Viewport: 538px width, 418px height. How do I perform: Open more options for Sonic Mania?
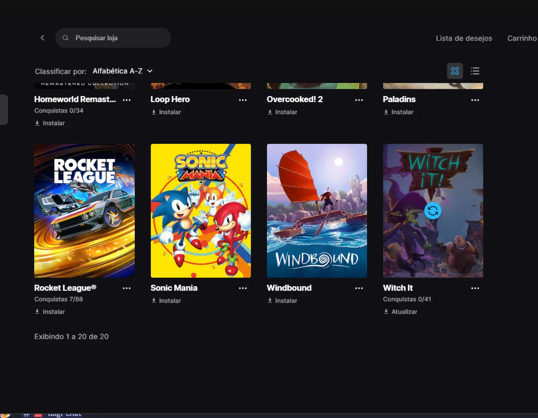click(243, 288)
